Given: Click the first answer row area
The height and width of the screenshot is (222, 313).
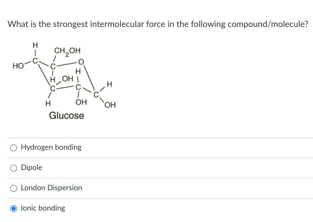Looking at the screenshot, I should 80,147.
